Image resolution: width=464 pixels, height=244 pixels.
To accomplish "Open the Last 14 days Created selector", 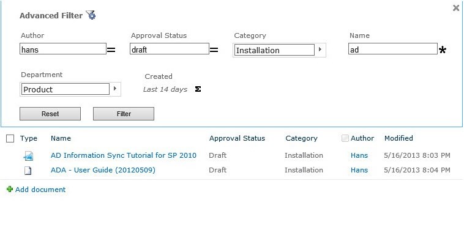I will 165,89.
